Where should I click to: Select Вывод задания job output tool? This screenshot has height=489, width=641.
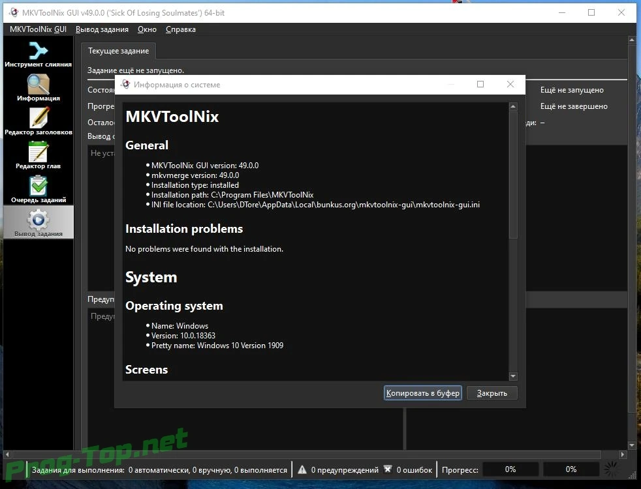tap(38, 222)
